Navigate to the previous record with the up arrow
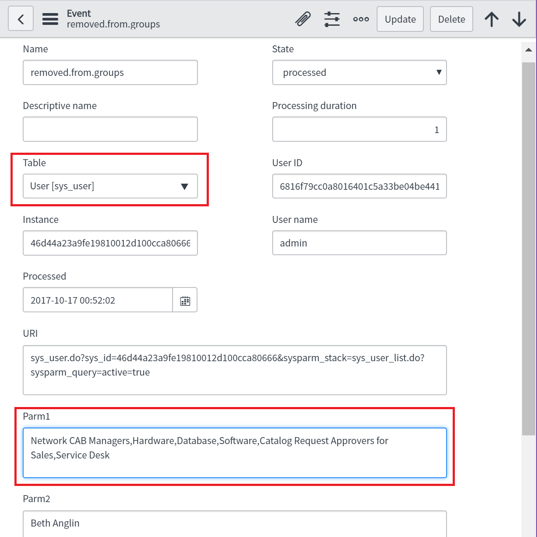The image size is (537, 537). (492, 19)
